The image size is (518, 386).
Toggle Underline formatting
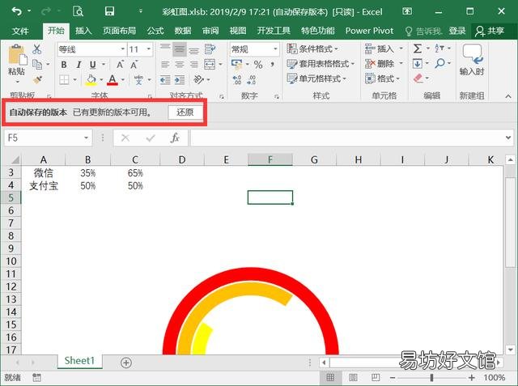(x=93, y=65)
